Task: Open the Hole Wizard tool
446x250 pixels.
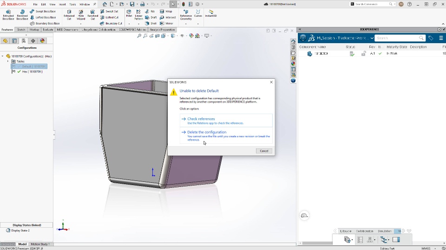Action: 81,15
